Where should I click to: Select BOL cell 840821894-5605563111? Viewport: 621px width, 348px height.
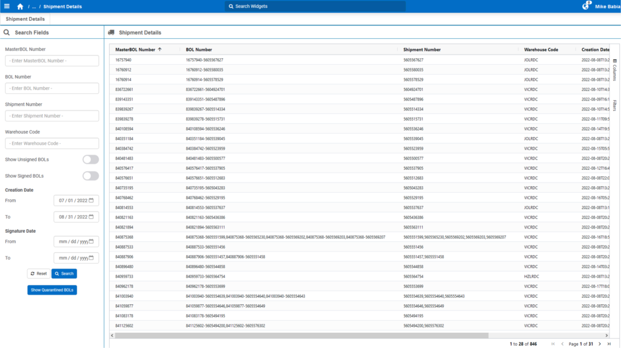coord(205,227)
